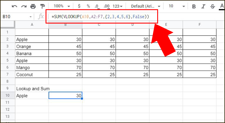Open the 123 number format menu

[x=117, y=6]
